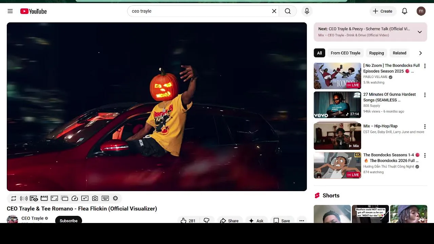Take a screenshot with camera icon

click(95, 198)
